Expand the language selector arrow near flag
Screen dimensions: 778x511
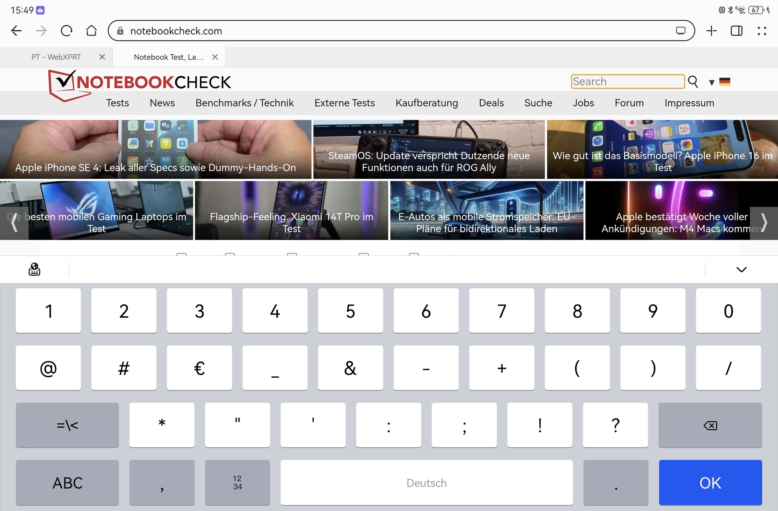point(712,82)
